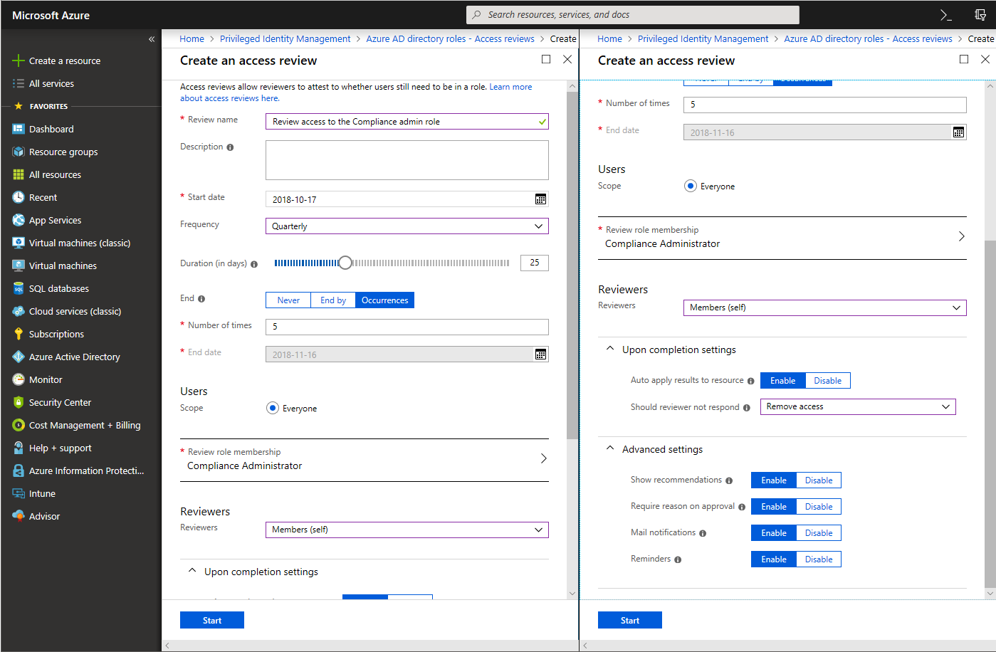The height and width of the screenshot is (652, 996).
Task: Switch End setting to Never
Action: click(288, 300)
